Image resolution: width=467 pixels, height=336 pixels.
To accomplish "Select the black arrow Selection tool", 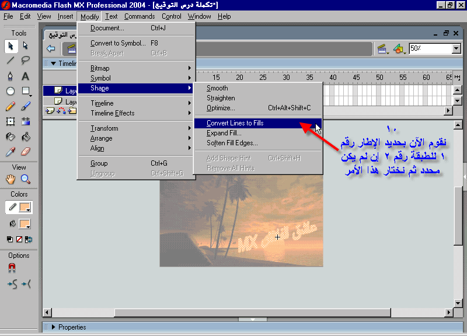I will pyautogui.click(x=11, y=46).
